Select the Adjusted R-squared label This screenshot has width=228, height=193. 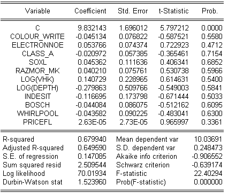pos(33,148)
